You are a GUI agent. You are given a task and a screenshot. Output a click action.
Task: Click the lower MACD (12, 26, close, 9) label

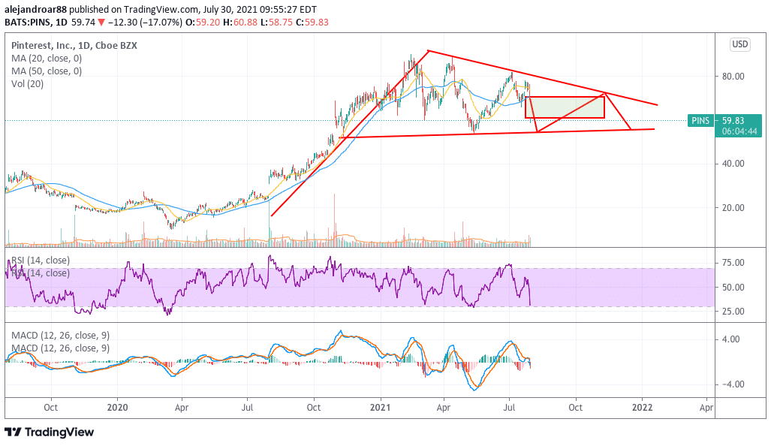[61, 348]
